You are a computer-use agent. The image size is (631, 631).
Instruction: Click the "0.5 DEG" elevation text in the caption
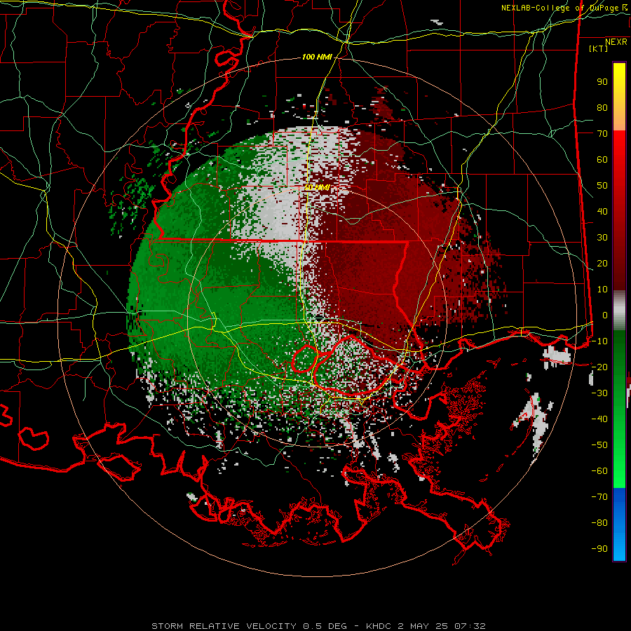(325, 626)
